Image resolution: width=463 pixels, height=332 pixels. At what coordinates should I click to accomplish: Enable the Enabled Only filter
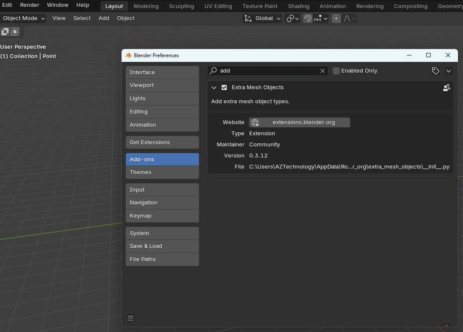pyautogui.click(x=336, y=71)
